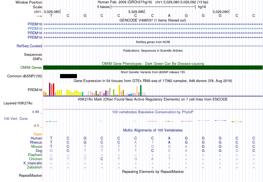Click the OMIM Genes label
263x182 pixels.
pos(31,68)
